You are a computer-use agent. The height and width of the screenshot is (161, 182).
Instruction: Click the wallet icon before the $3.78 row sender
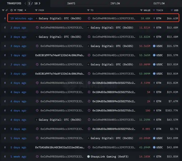[37, 129]
